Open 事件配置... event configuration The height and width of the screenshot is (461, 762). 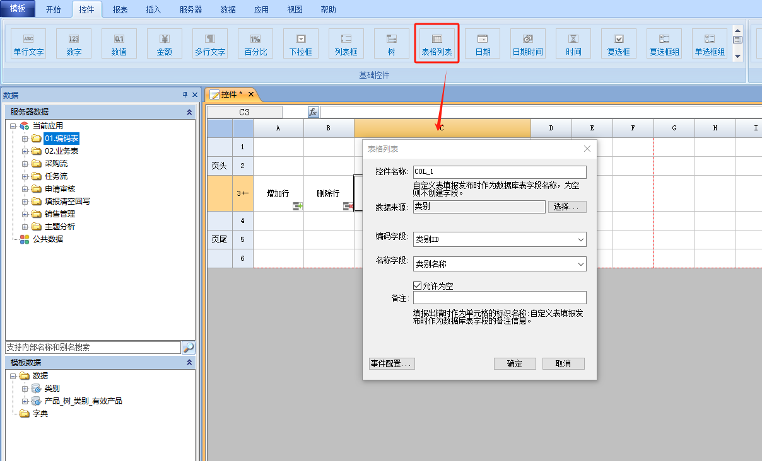coord(392,364)
